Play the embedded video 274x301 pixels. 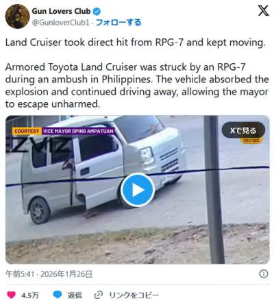click(138, 190)
